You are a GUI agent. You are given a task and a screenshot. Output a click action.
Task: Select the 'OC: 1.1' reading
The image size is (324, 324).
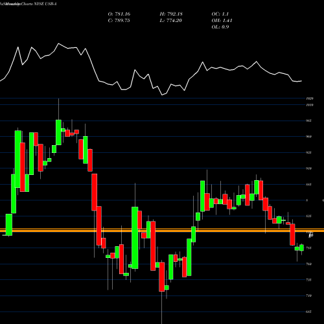(x=220, y=14)
